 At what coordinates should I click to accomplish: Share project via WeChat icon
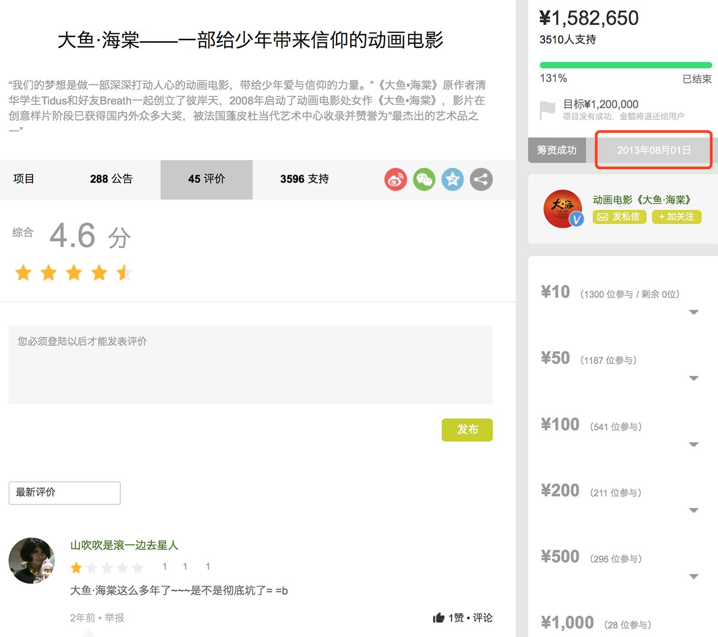point(424,180)
